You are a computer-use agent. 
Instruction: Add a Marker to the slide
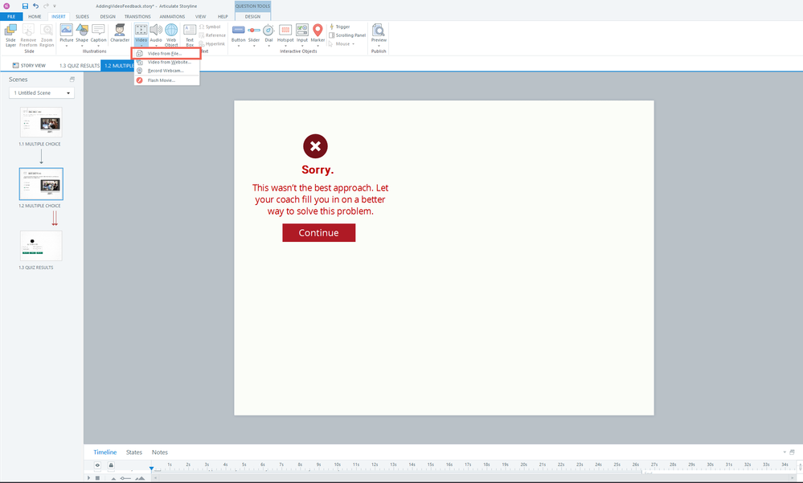tap(318, 32)
